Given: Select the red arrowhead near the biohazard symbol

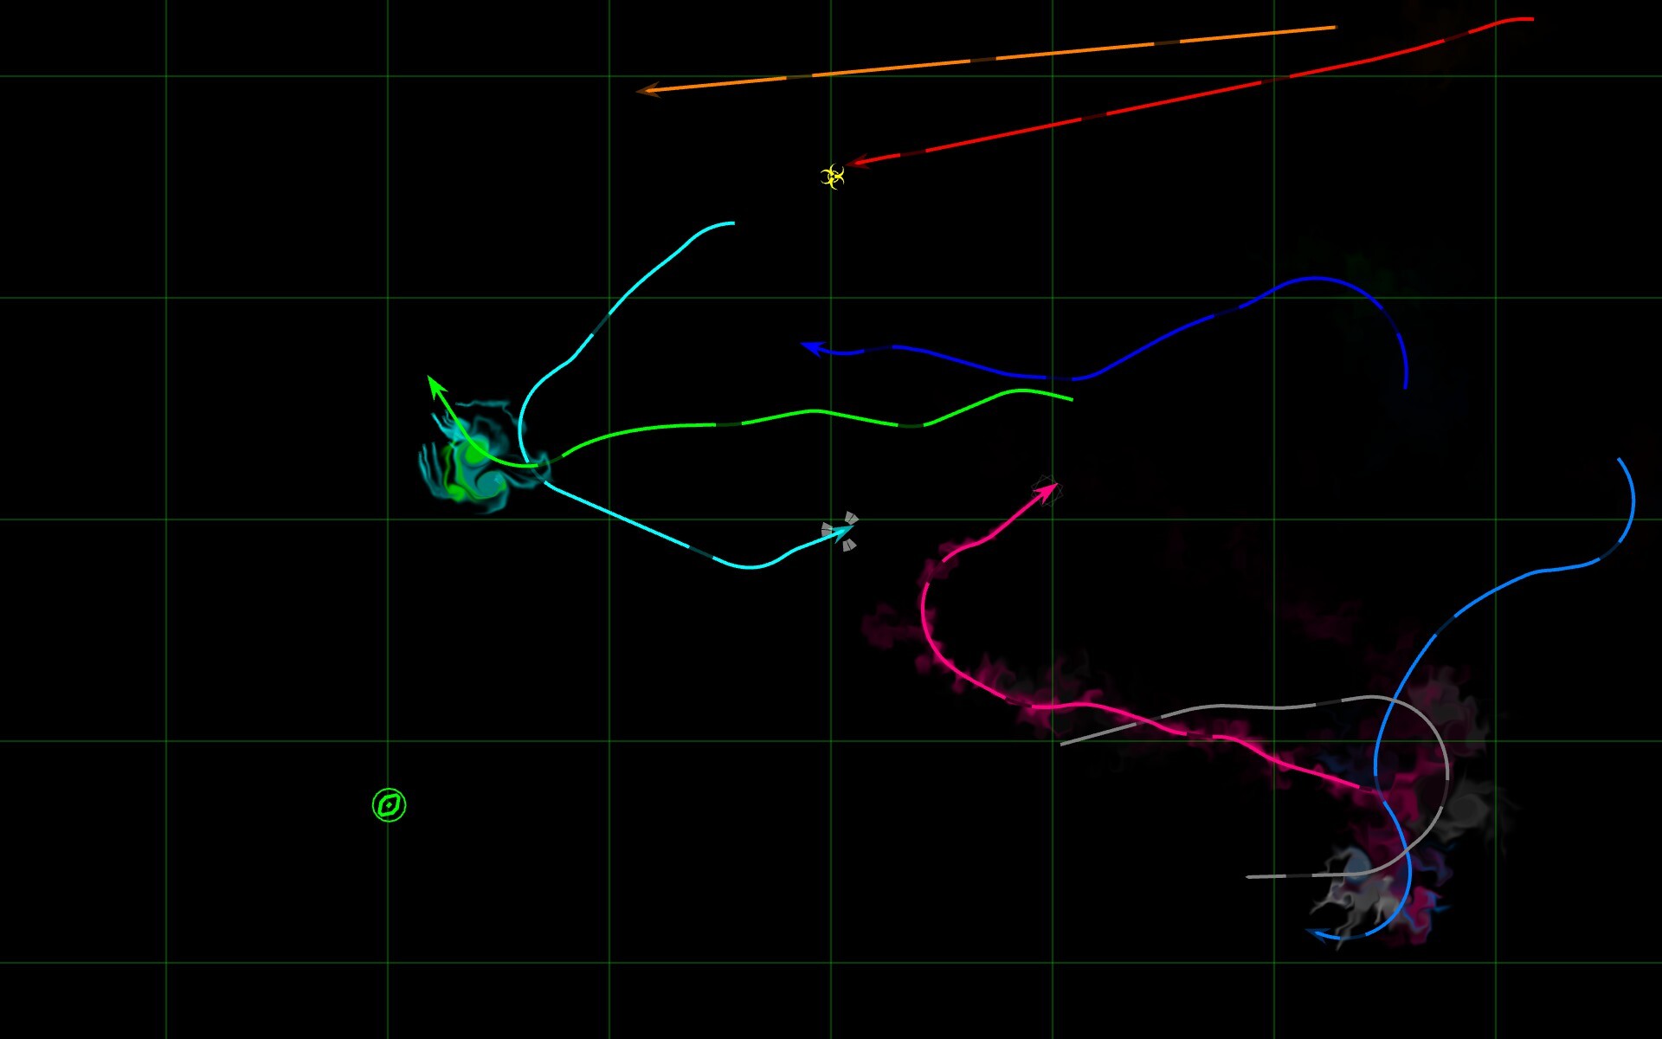Looking at the screenshot, I should pos(861,163).
